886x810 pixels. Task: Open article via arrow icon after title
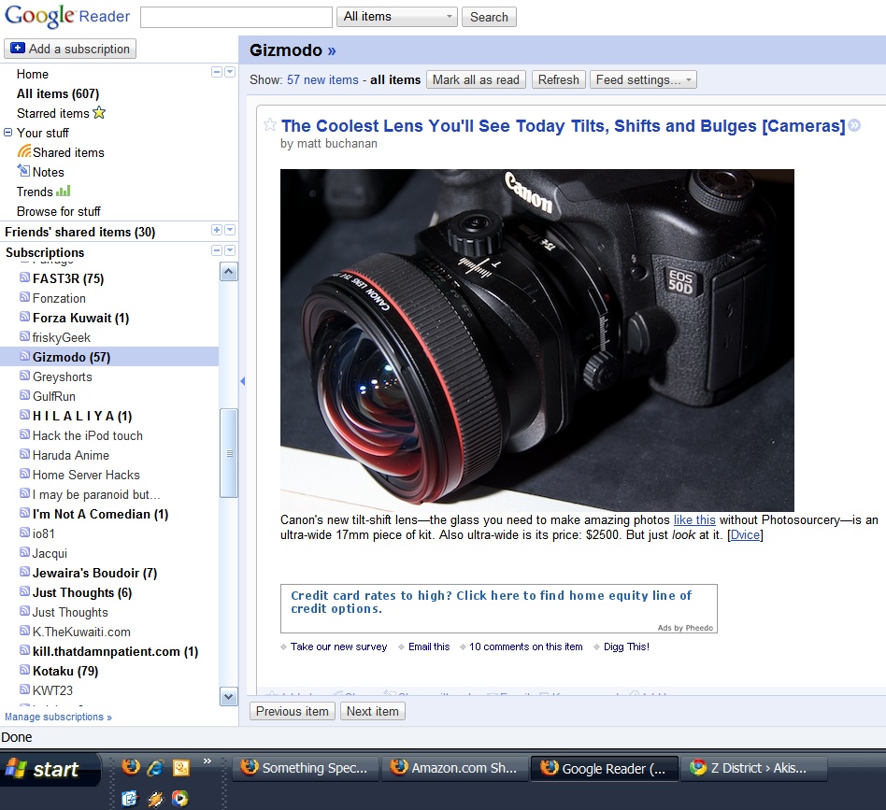(853, 126)
